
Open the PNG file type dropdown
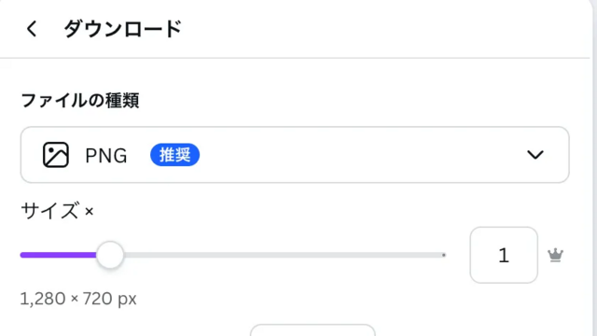point(295,155)
